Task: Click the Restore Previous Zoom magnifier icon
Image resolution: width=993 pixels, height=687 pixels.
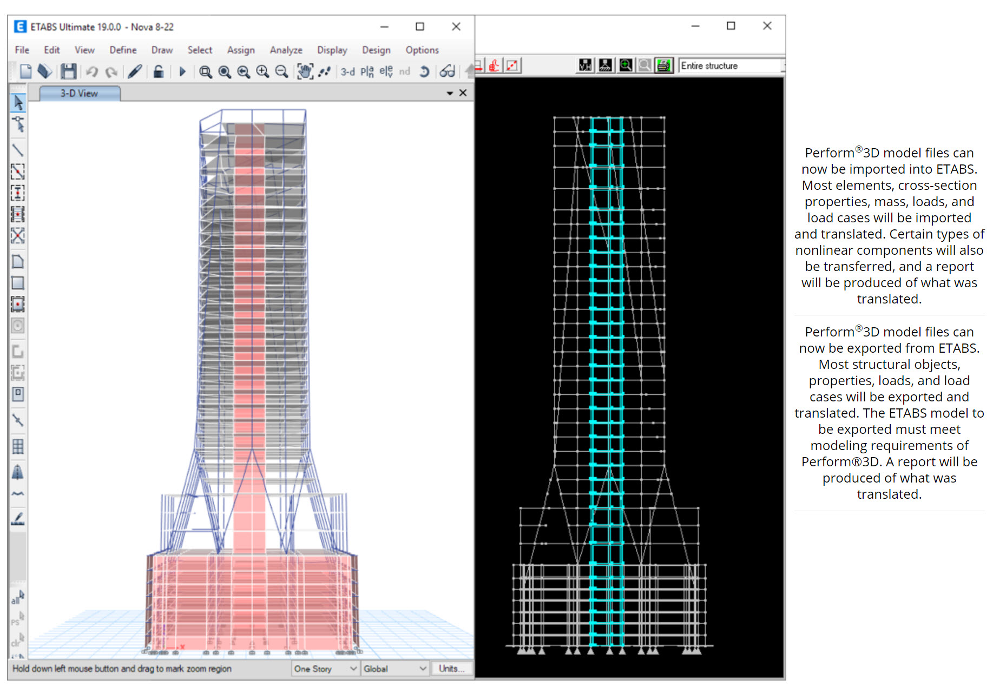Action: 244,71
